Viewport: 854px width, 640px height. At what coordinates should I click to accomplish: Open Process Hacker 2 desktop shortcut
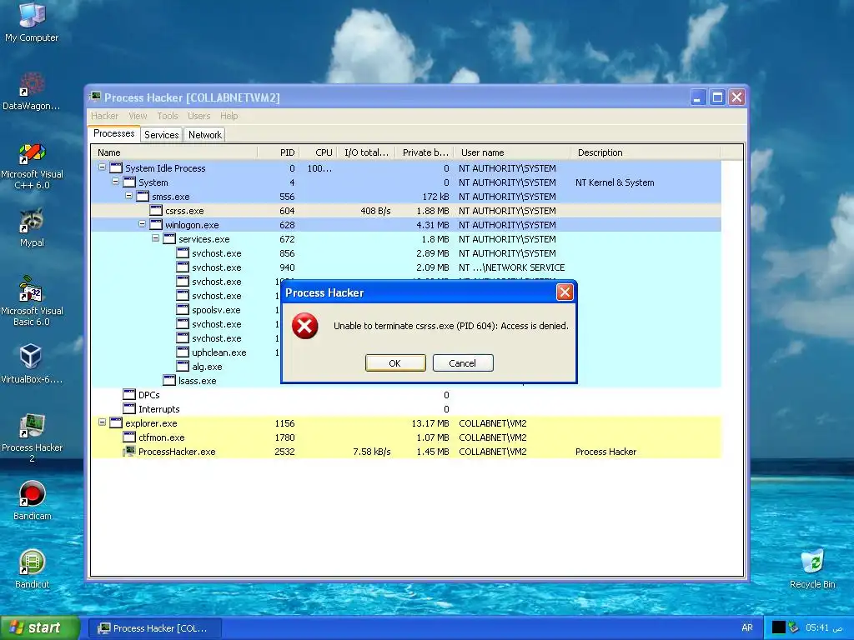32,438
